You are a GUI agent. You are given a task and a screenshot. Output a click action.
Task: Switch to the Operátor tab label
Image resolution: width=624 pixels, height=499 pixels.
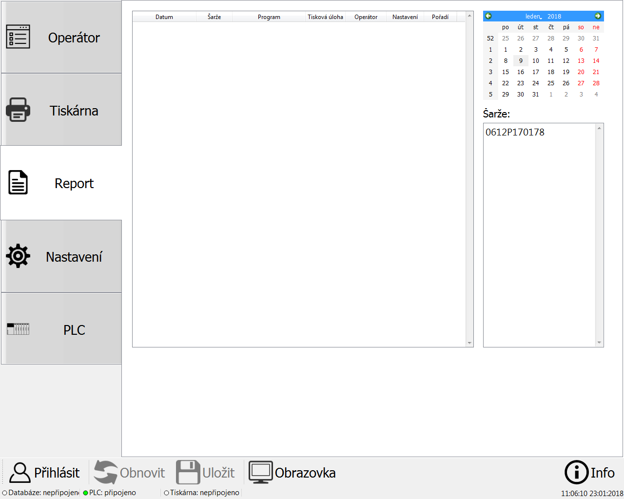(74, 38)
